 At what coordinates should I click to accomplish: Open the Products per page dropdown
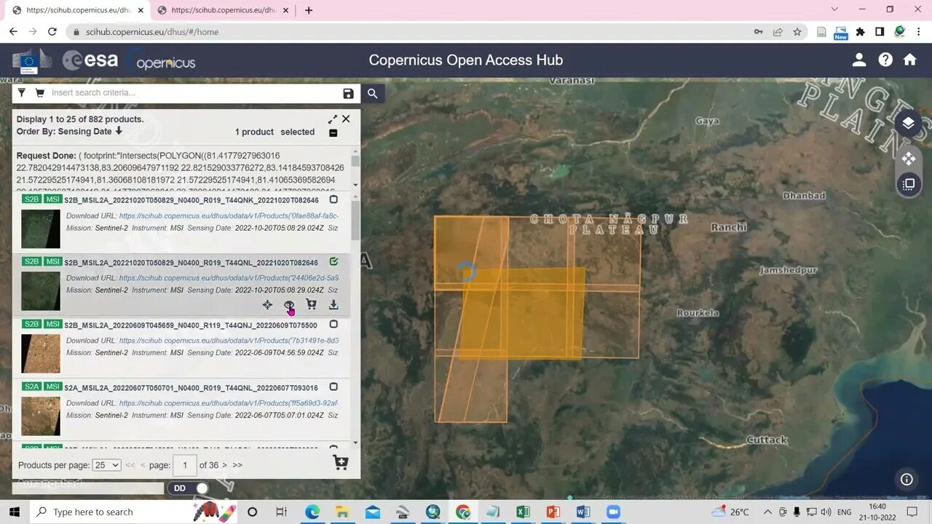pos(106,465)
